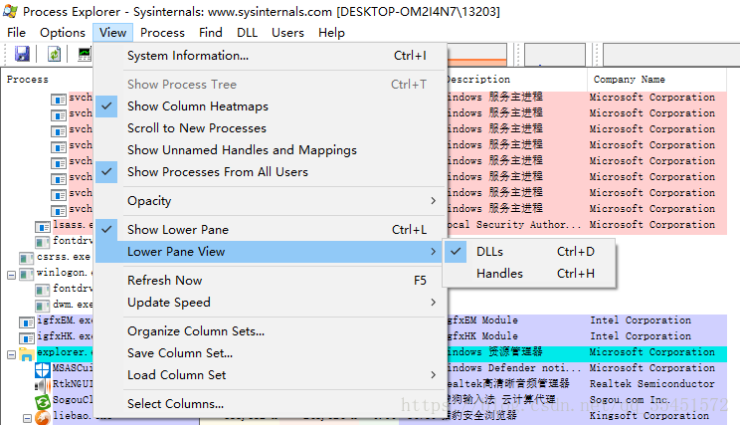Choose Refresh Now menu entry
The image size is (740, 425).
click(x=271, y=281)
